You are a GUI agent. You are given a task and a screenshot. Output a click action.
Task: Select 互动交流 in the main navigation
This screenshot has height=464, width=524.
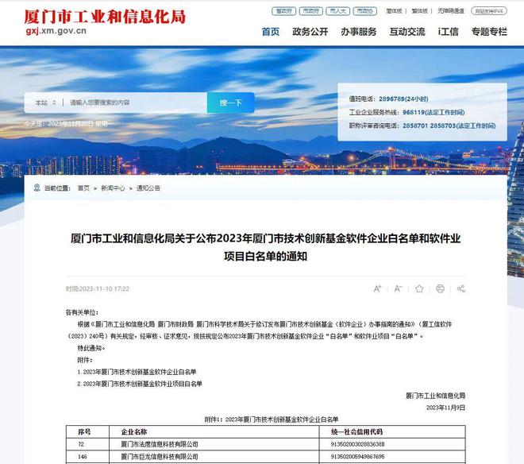(x=406, y=32)
